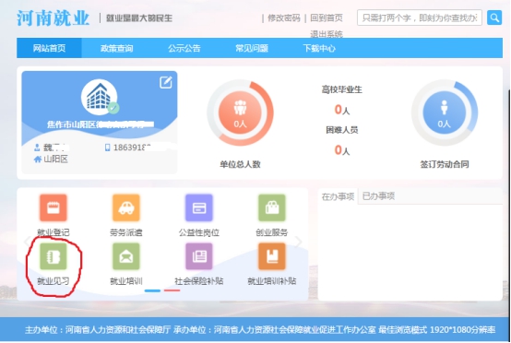Click the 山阳区 location text

pyautogui.click(x=55, y=159)
